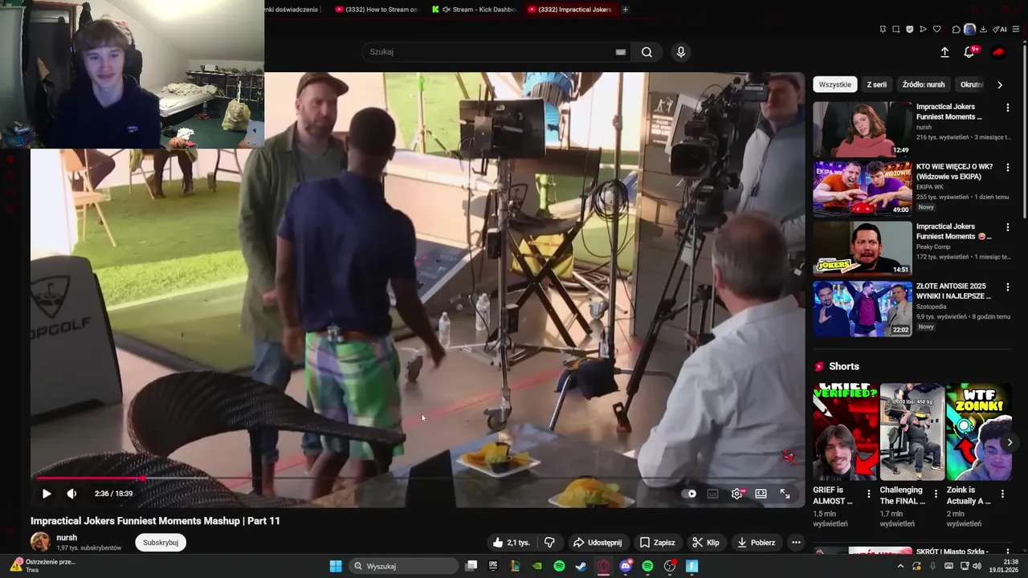Click the YouTube search magnifier button
The width and height of the screenshot is (1028, 578).
tap(647, 52)
